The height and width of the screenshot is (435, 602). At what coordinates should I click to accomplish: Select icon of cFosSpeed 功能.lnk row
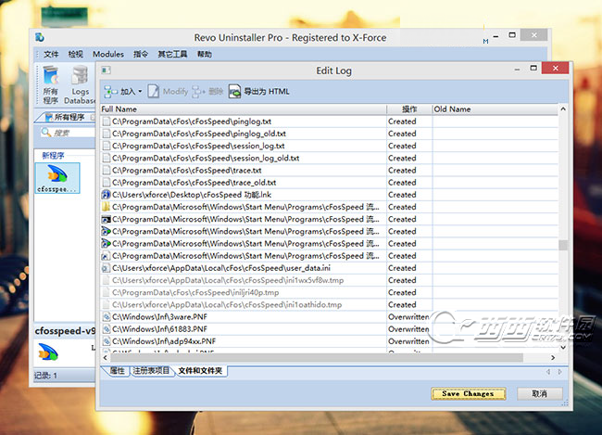tap(106, 195)
